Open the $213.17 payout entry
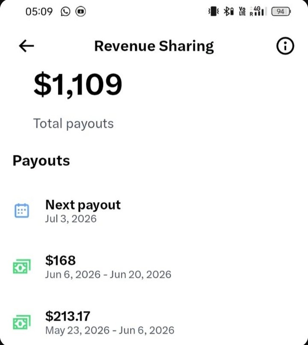Viewport: 308px width, 345px height. coord(154,323)
